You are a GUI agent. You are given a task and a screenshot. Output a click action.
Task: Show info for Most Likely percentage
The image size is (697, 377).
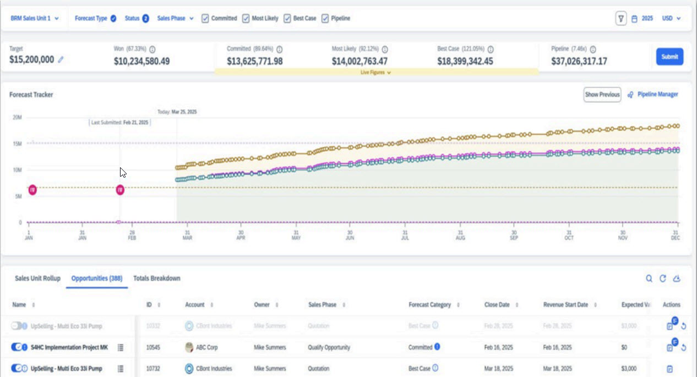[x=385, y=49]
